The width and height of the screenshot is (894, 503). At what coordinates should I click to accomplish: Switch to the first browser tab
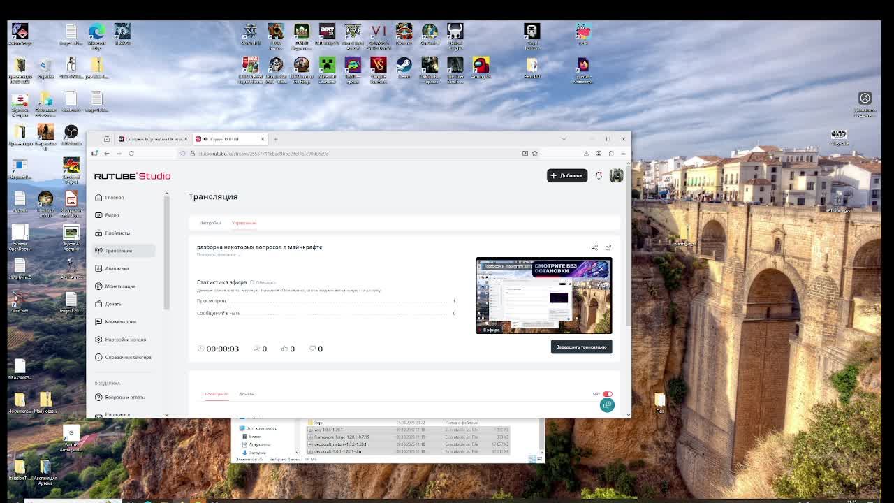[152, 139]
